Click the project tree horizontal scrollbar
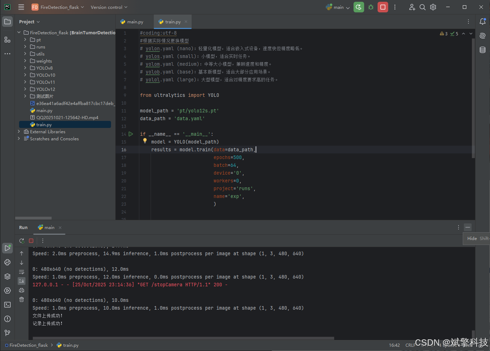This screenshot has width=490, height=351. click(x=33, y=218)
